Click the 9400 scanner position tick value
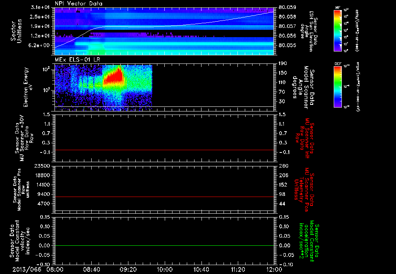 pos(44,194)
